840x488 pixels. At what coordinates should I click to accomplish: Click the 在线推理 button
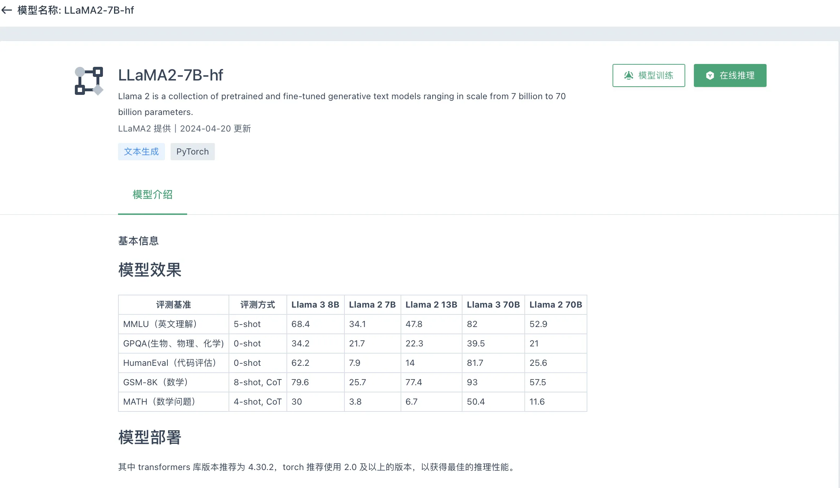730,75
